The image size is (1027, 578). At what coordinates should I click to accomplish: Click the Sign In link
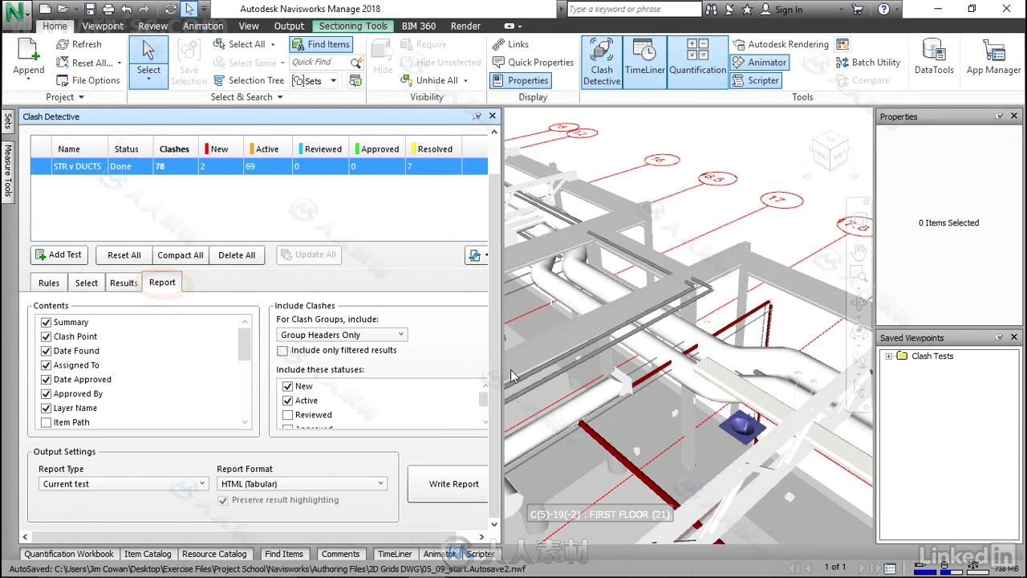click(x=782, y=10)
